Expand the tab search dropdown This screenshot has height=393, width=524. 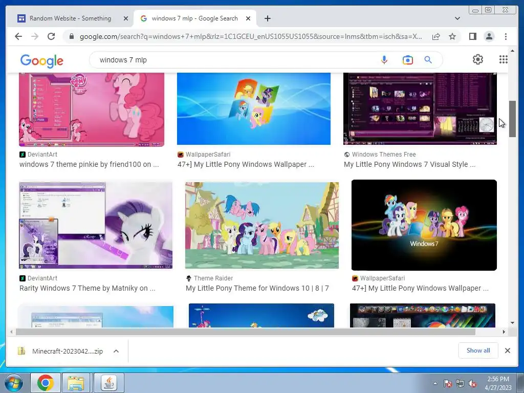tap(457, 18)
